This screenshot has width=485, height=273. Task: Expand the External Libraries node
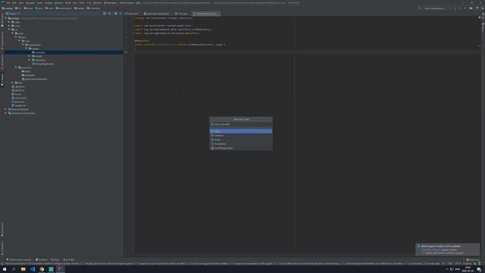pyautogui.click(x=5, y=109)
